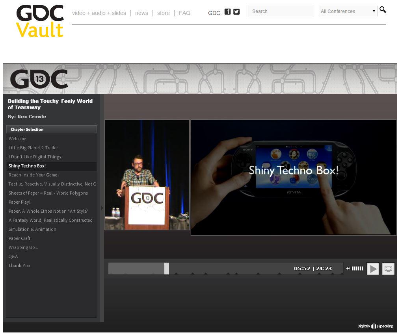
Task: Jump to Little Big Planet 2 Trailer chapter
Action: [x=52, y=148]
